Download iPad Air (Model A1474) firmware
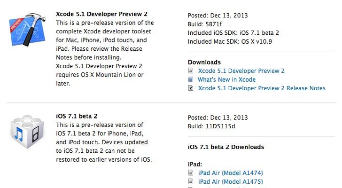 231,173
